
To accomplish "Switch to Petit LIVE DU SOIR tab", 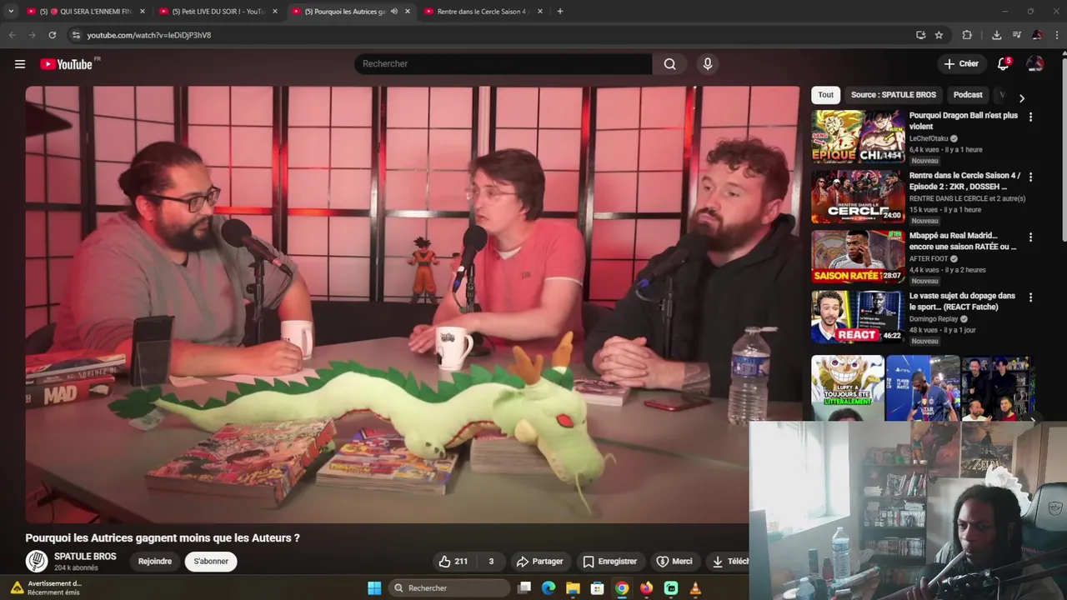I will pos(217,12).
